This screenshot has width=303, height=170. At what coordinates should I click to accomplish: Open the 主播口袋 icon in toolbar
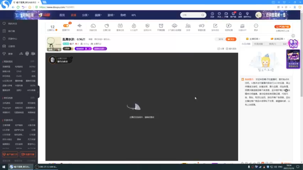[107, 27]
